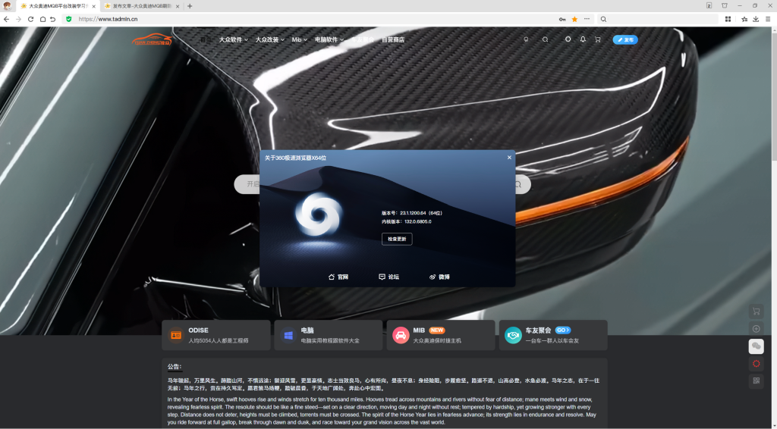Image resolution: width=777 pixels, height=429 pixels.
Task: Open browser downloads icon
Action: [x=757, y=19]
